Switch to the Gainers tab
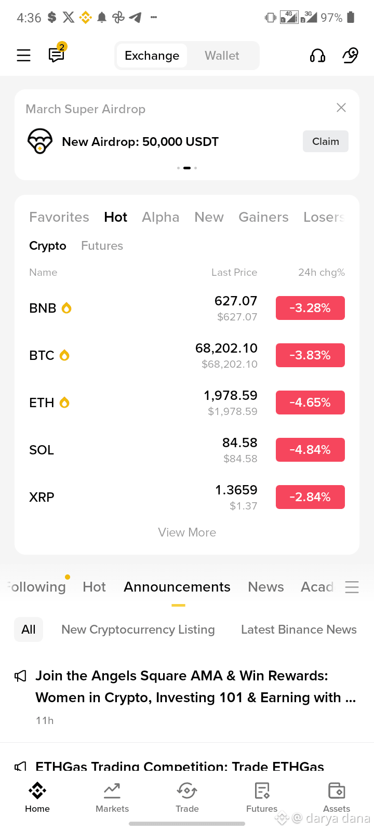This screenshot has width=374, height=831. coord(263,217)
